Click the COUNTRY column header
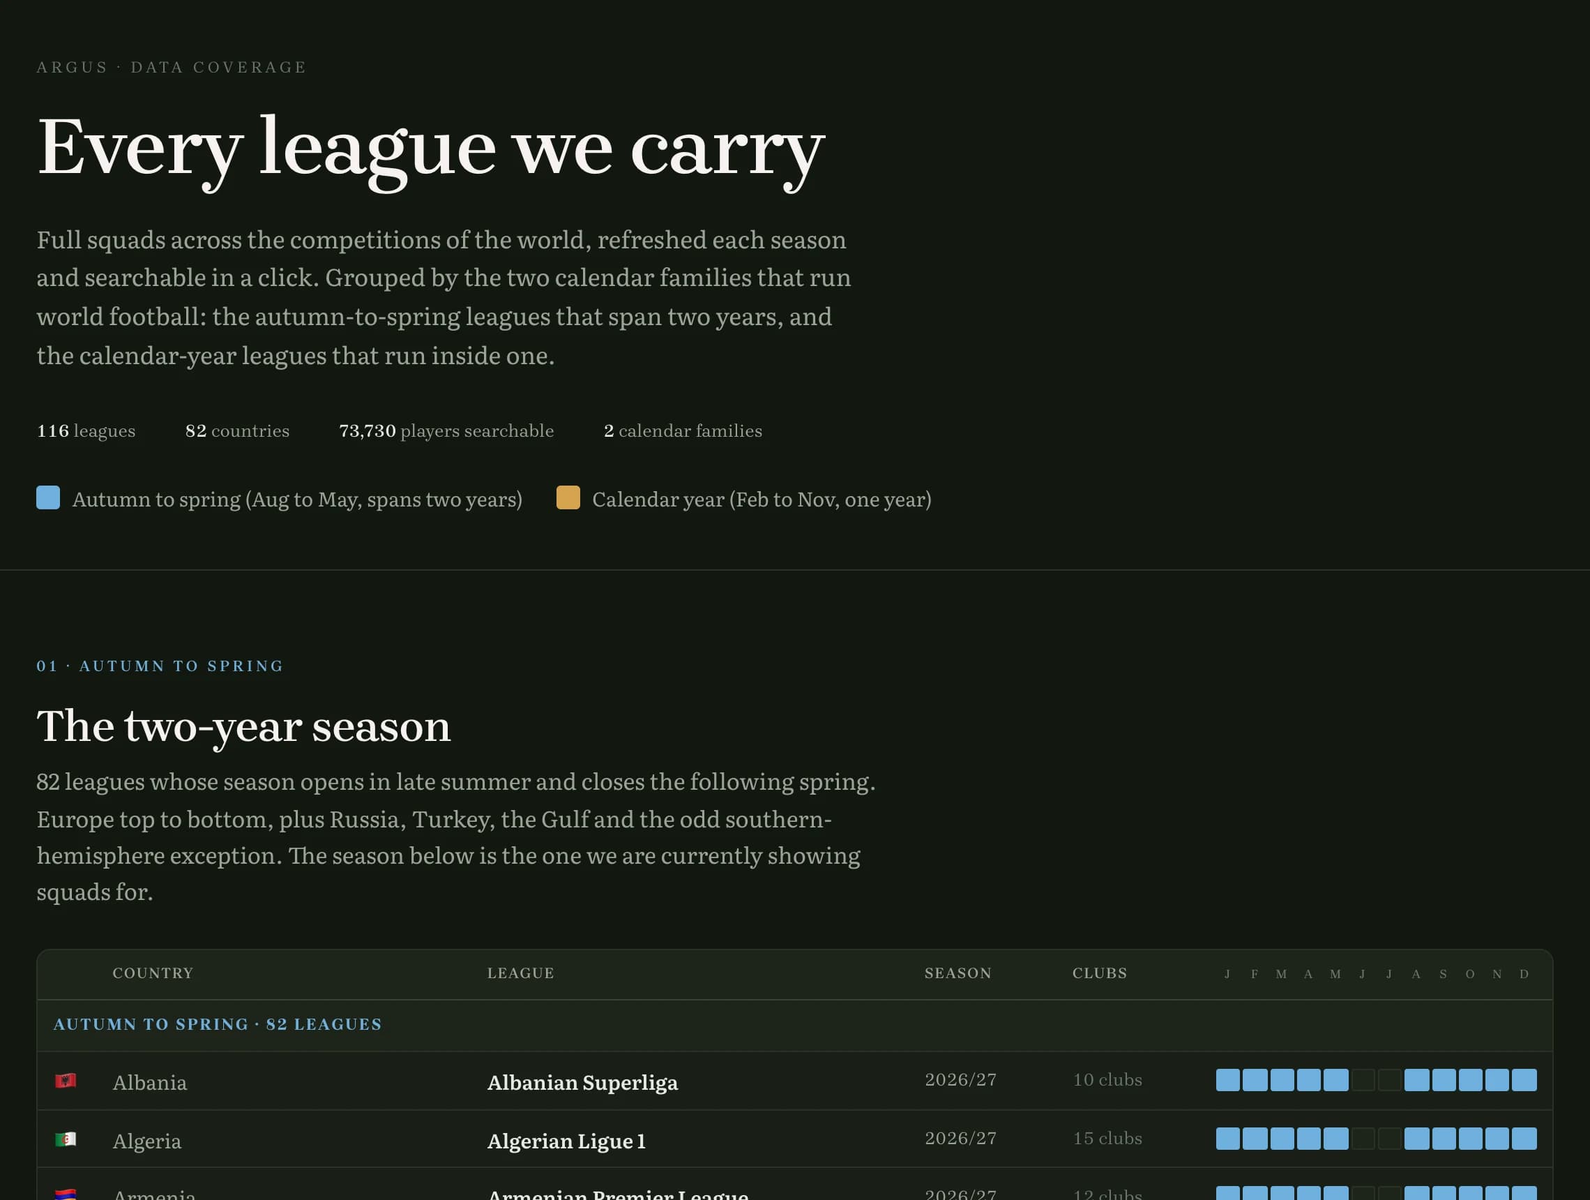 (153, 973)
